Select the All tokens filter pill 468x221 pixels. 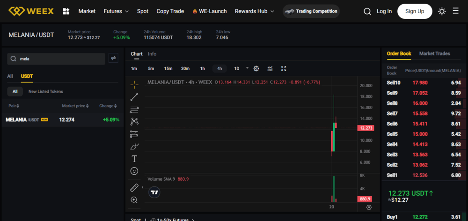point(15,91)
